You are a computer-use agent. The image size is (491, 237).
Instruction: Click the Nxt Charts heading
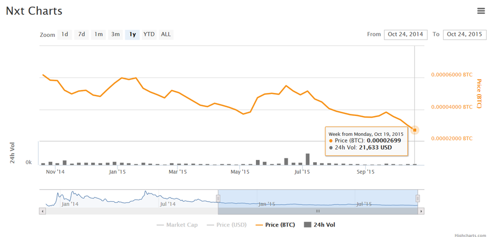[x=34, y=11]
